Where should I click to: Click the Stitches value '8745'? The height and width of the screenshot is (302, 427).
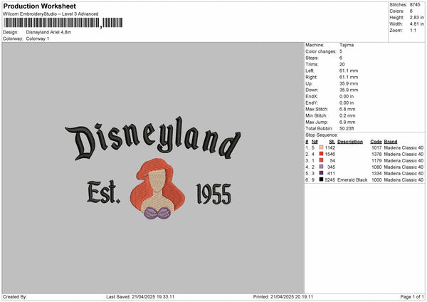[415, 5]
